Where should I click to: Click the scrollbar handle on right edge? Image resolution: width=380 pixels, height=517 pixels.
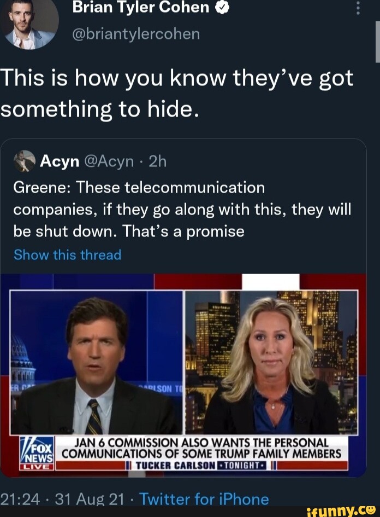click(x=378, y=42)
